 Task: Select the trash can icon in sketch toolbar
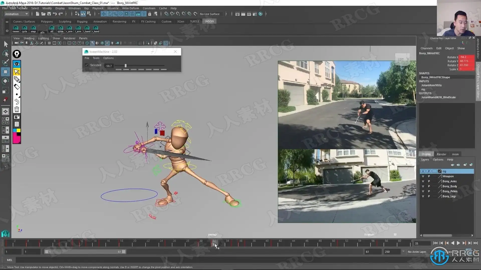17,109
